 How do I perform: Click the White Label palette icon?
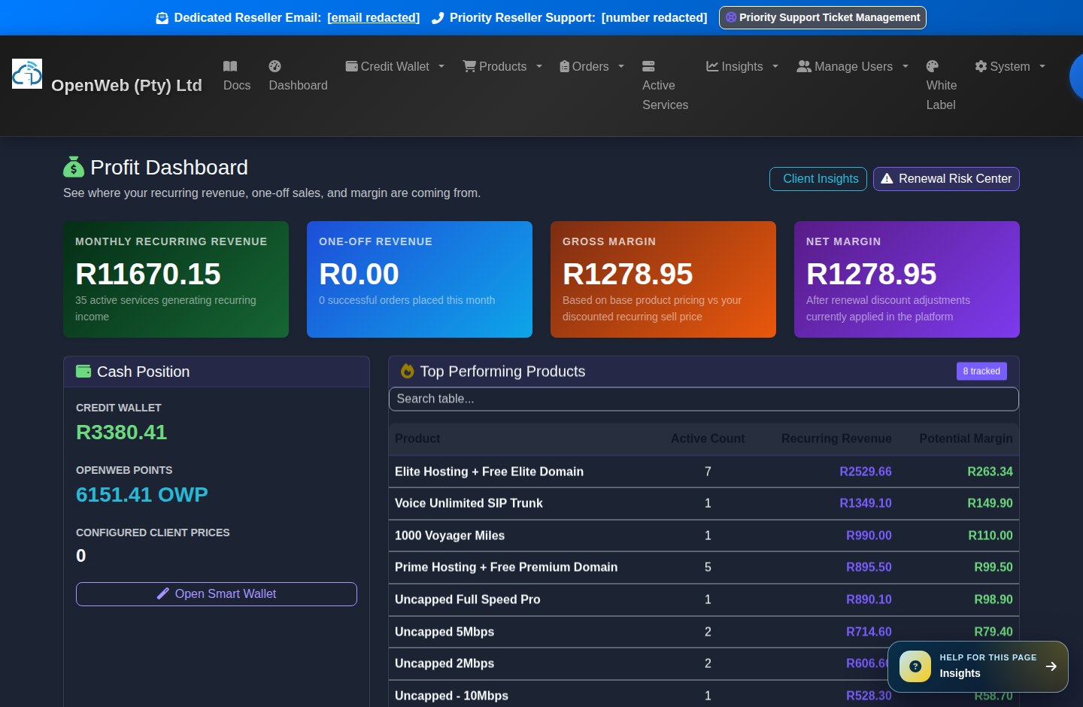click(x=933, y=66)
